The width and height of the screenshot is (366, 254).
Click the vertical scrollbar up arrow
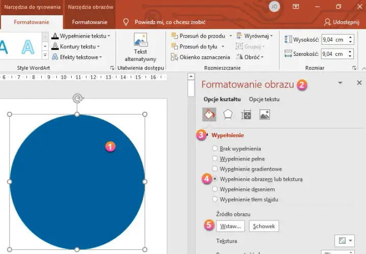191,76
